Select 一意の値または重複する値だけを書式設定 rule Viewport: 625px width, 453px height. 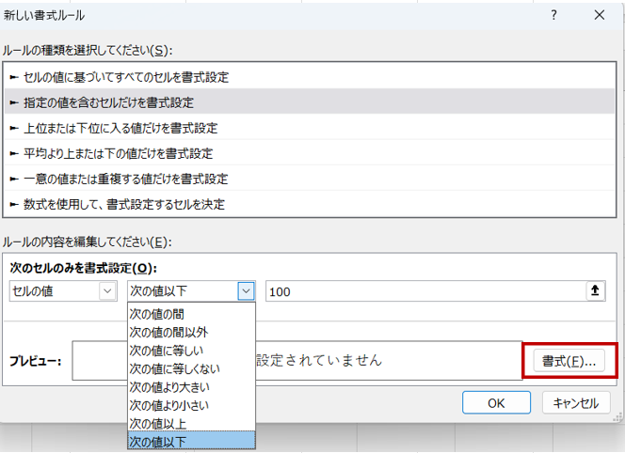coord(122,178)
